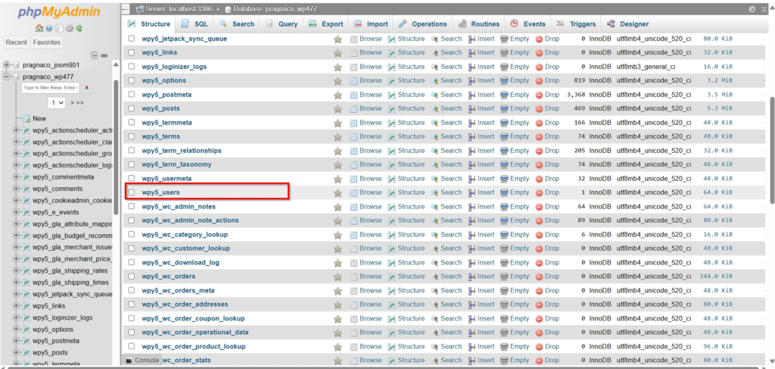775x369 pixels.
Task: Tick wpy5_term_taxonomy checkbox
Action: tap(132, 164)
